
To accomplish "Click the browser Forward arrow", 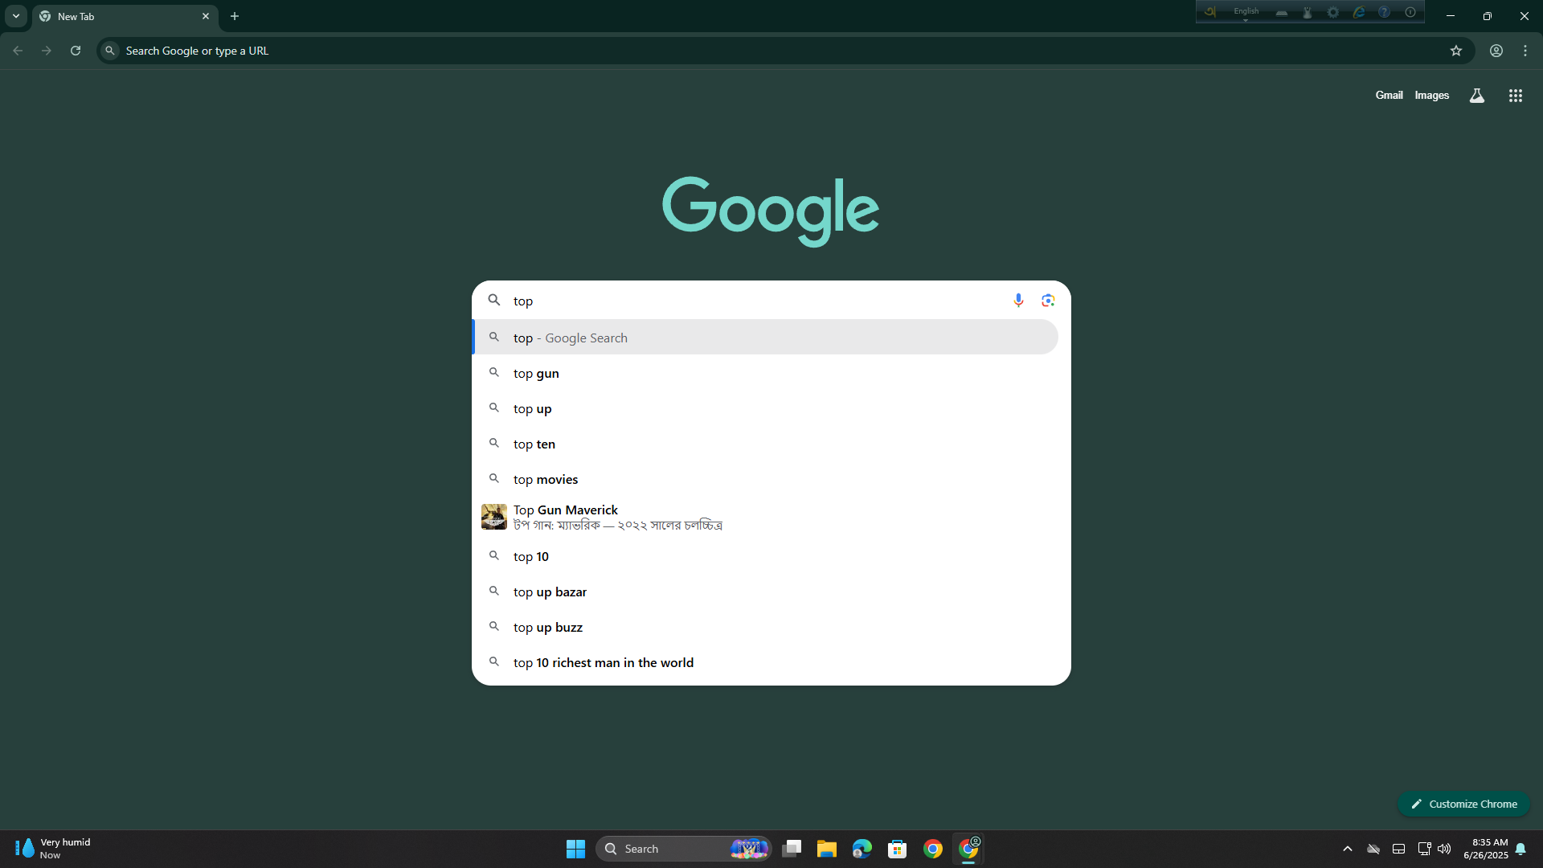I will pos(47,51).
